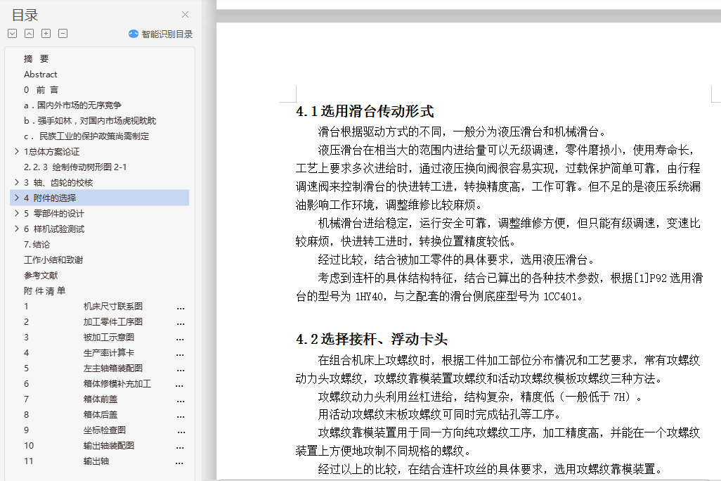Select outline row 6 箱体修模补充加工
Viewport: 721px width, 481px height.
104,384
